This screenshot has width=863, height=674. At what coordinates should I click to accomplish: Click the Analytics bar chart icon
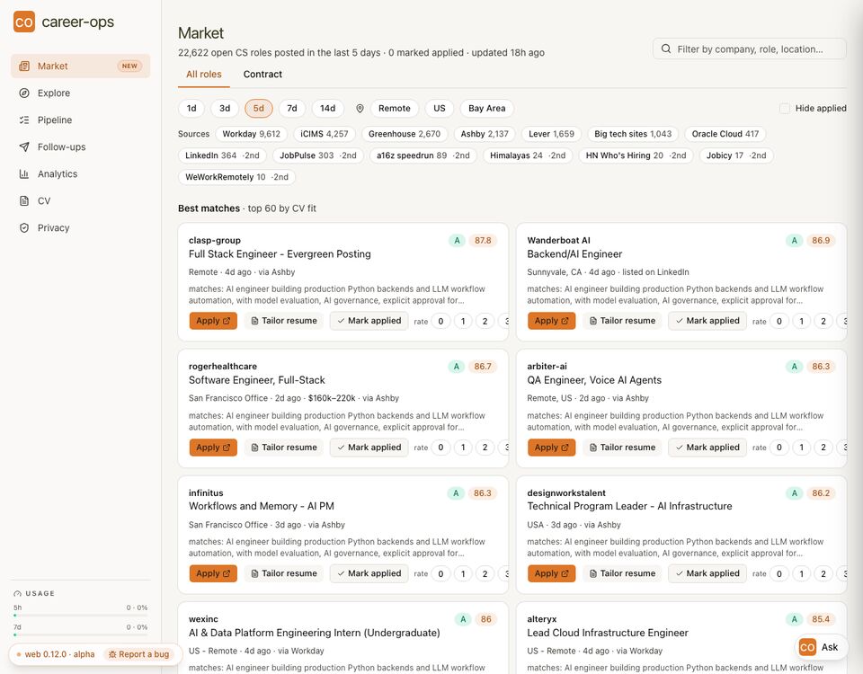pyautogui.click(x=24, y=173)
